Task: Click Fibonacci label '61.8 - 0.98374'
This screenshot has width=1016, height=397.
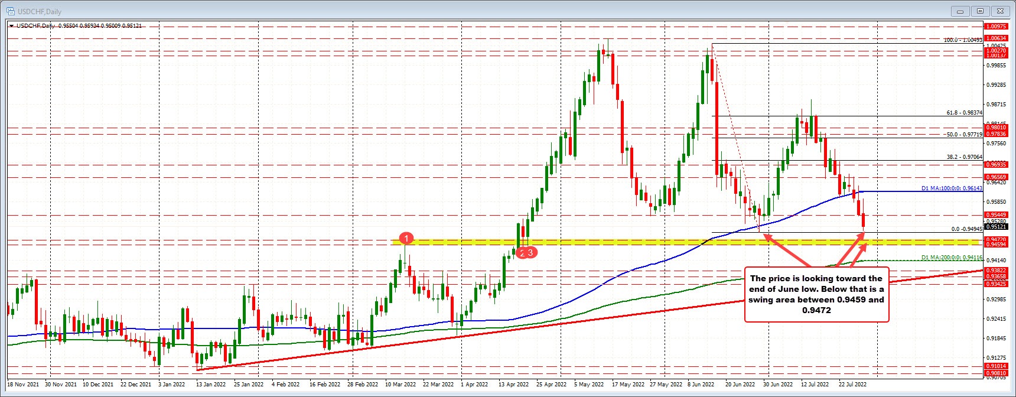Action: [x=964, y=113]
